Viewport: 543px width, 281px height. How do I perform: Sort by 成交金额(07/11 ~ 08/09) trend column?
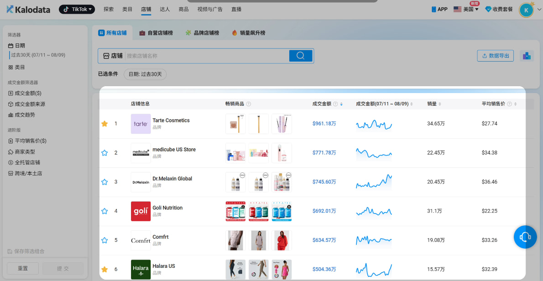(x=412, y=104)
